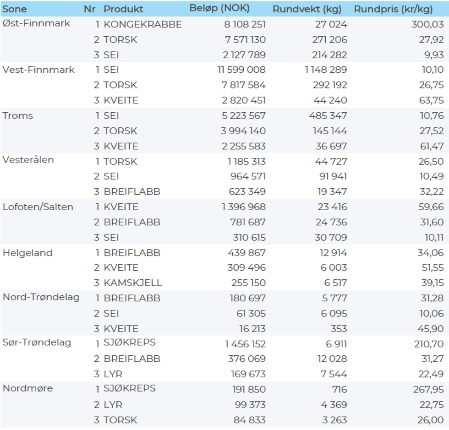Screen dimensions: 449x430
Task: Click the Vest-Finnmark zone label
Action: tap(38, 70)
